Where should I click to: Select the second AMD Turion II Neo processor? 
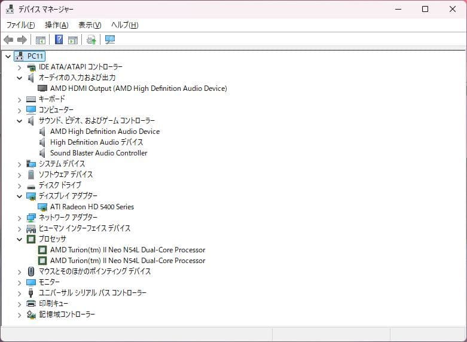(x=128, y=261)
